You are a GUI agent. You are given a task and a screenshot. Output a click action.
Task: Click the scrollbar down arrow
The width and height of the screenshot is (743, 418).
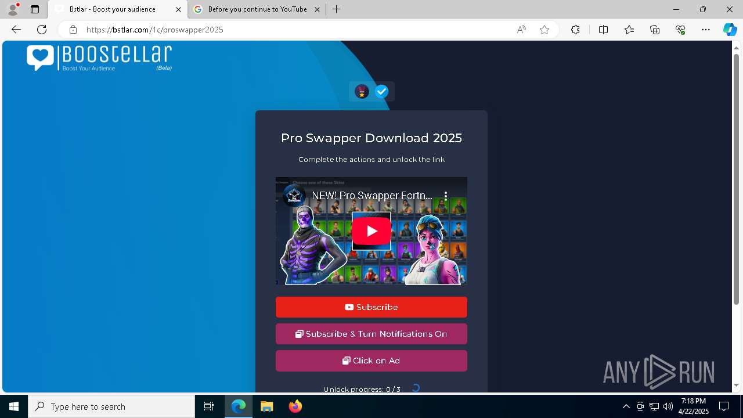click(x=737, y=385)
